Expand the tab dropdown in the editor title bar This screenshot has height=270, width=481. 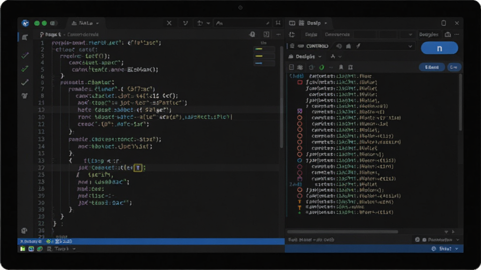click(98, 23)
